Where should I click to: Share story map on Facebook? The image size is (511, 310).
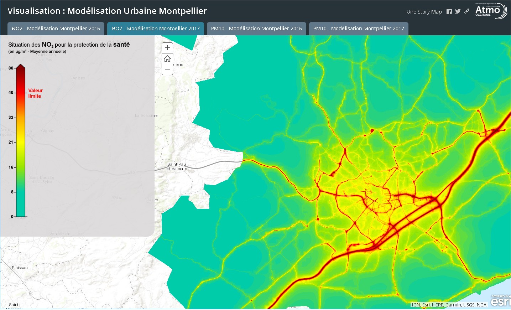tap(449, 11)
